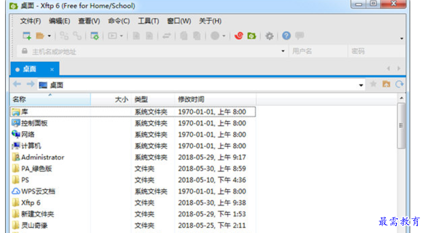The image size is (423, 233).
Task: Click the Open session folder icon
Action: 40,36
